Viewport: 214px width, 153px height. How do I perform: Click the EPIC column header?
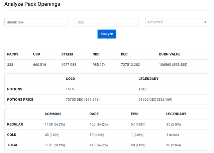point(135,114)
